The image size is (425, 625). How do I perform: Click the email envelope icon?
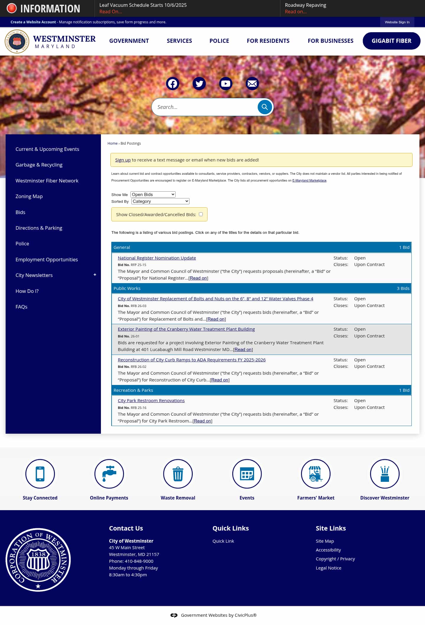point(252,84)
